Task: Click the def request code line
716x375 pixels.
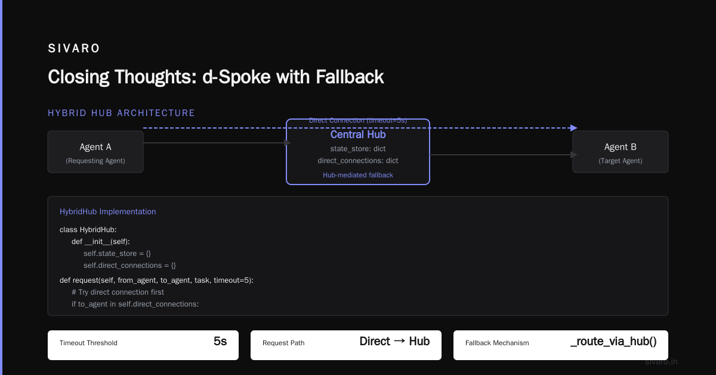Action: point(156,280)
